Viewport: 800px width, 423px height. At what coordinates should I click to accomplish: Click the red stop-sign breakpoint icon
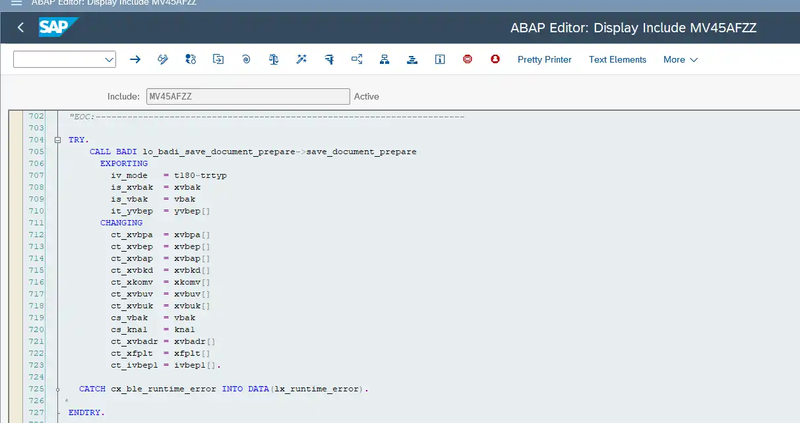point(468,59)
